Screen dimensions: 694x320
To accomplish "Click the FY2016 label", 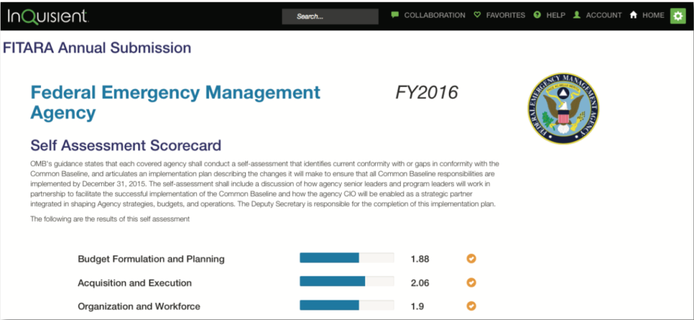I will coord(427,93).
